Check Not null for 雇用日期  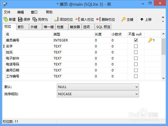(x=136, y=70)
